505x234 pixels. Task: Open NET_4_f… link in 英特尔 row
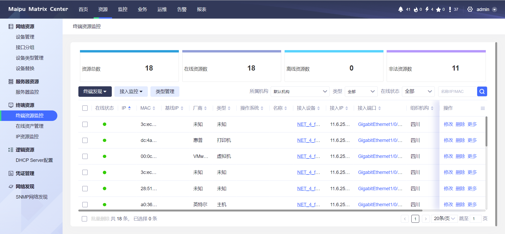click(309, 205)
